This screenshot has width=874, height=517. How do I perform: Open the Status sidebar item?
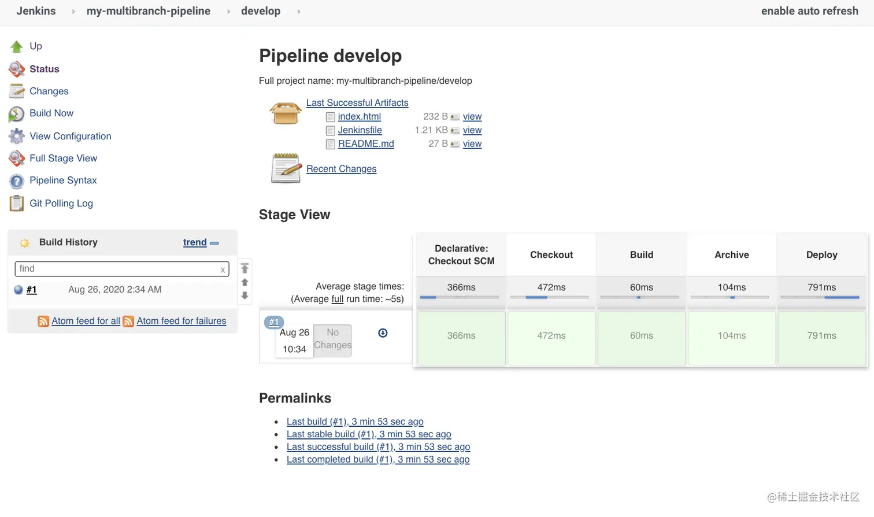(45, 69)
